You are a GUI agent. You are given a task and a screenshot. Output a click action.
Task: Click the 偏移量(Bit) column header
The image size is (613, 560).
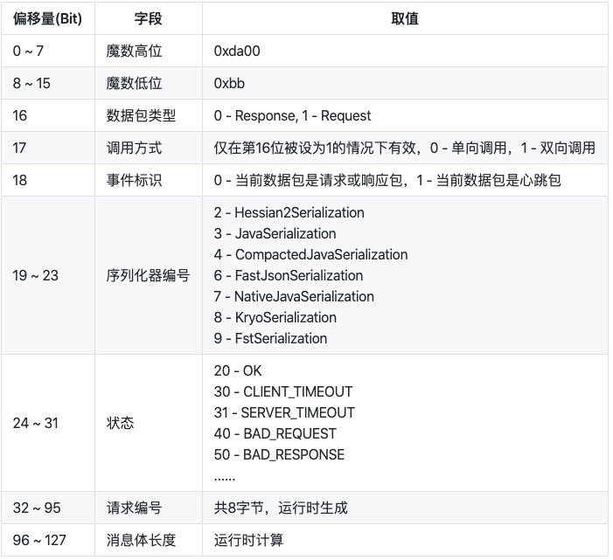click(47, 18)
